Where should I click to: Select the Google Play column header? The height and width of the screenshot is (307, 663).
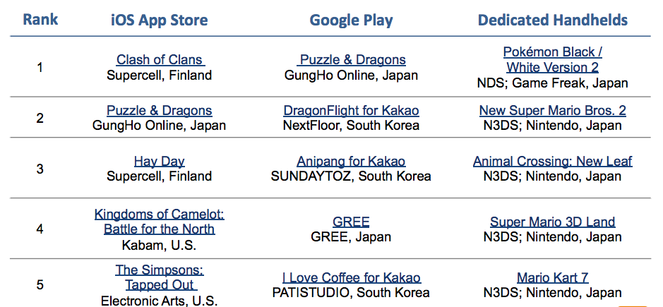351,20
